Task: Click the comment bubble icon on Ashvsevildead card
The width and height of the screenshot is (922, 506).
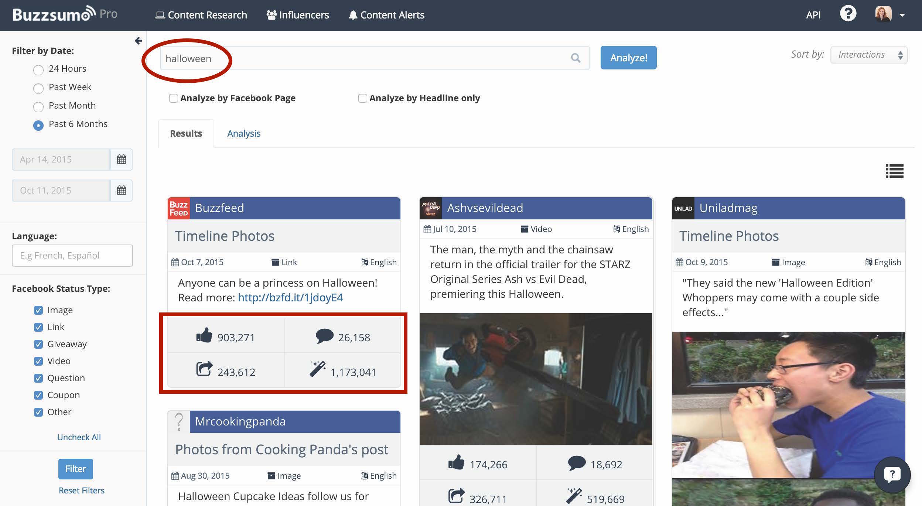Action: tap(577, 463)
